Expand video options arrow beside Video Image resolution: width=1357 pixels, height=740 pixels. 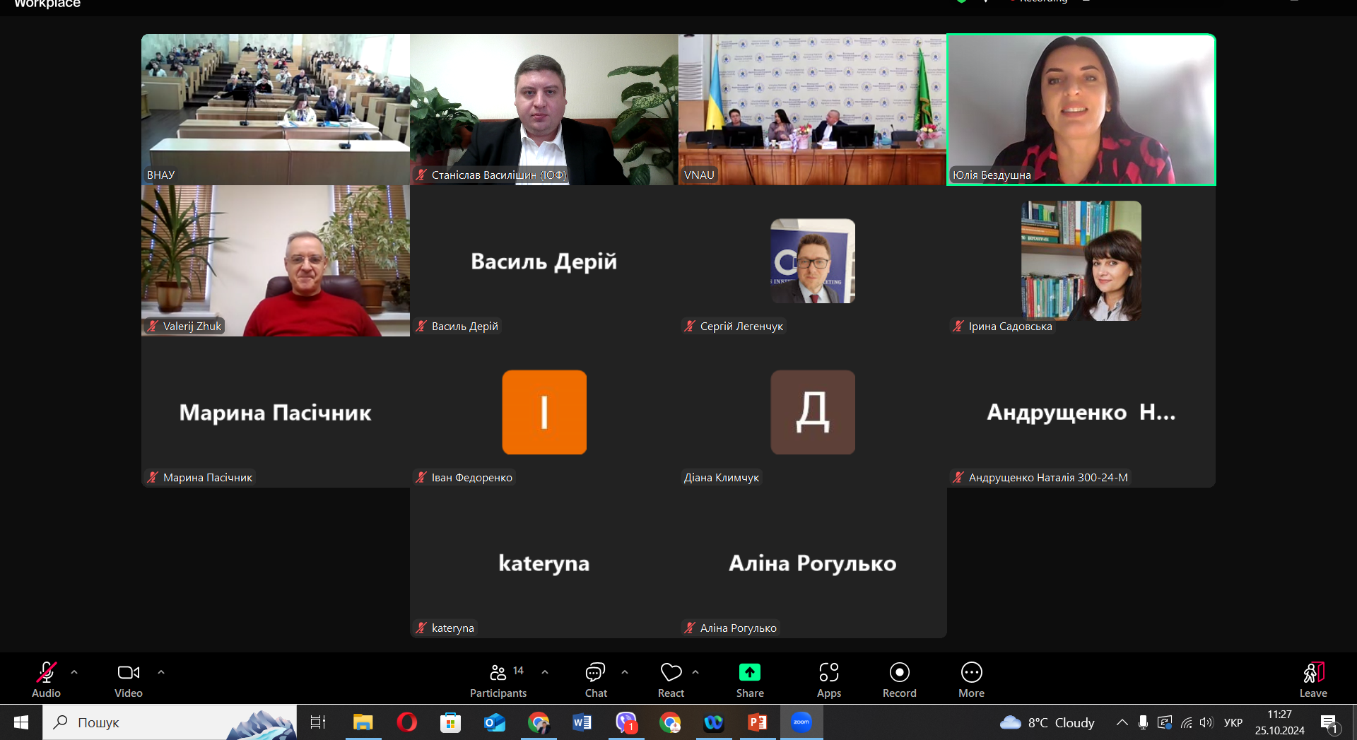click(161, 672)
